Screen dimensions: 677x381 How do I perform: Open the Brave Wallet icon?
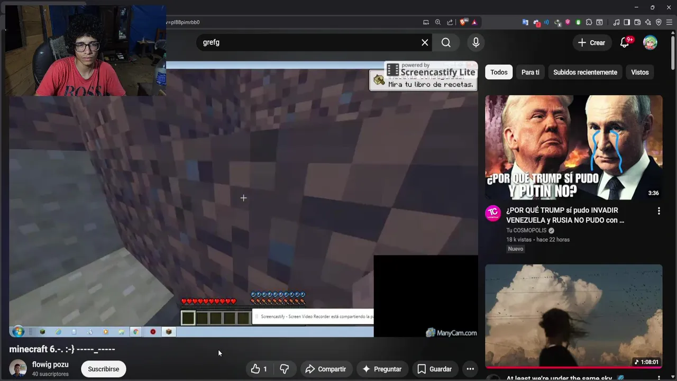point(637,22)
